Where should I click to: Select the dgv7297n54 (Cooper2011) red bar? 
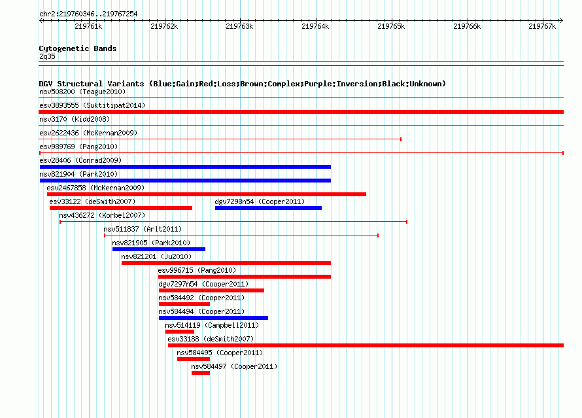point(212,290)
